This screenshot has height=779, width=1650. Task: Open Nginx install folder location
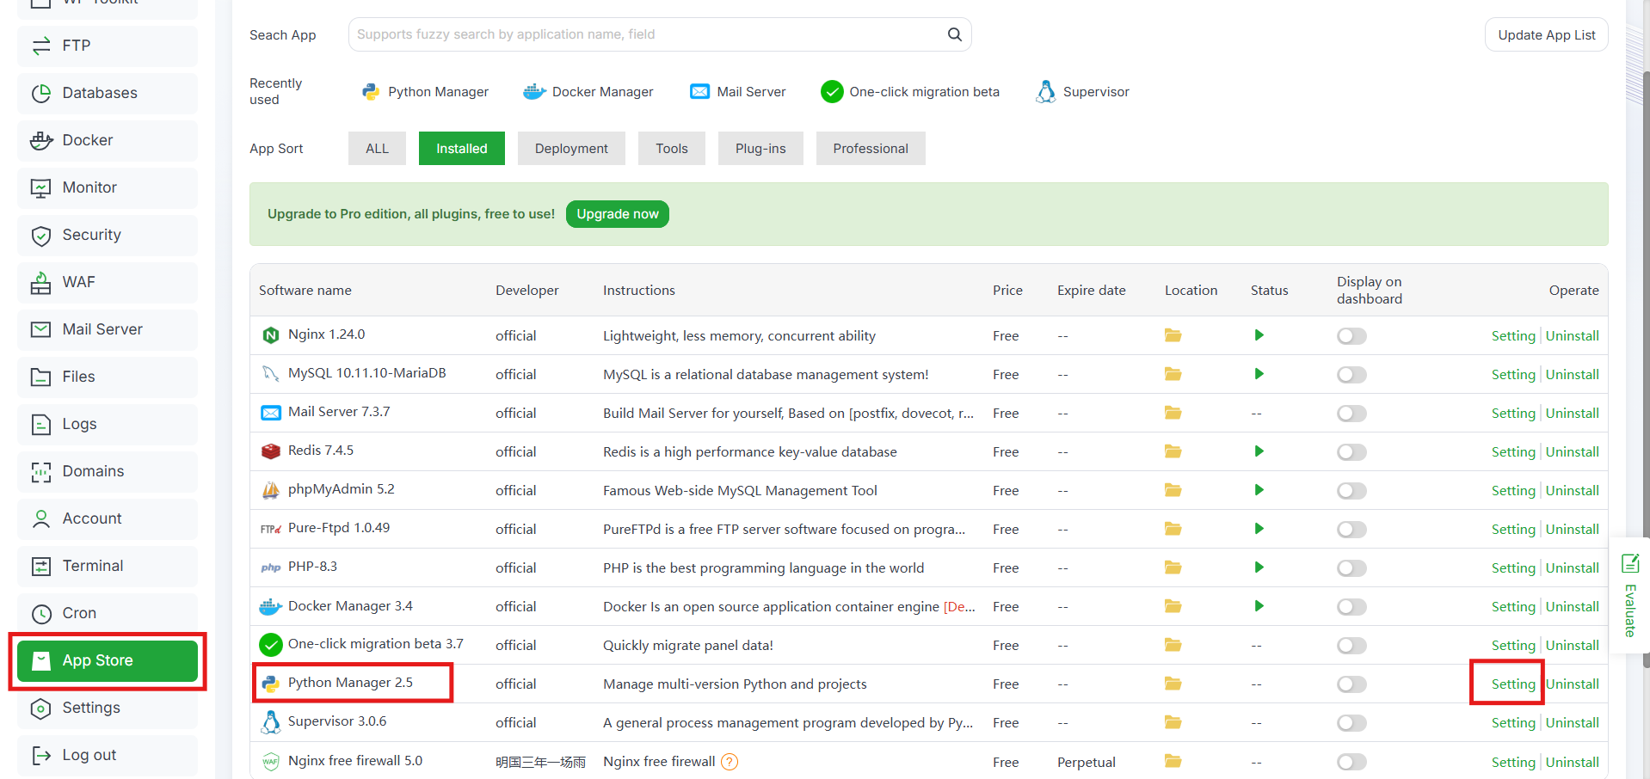tap(1173, 335)
